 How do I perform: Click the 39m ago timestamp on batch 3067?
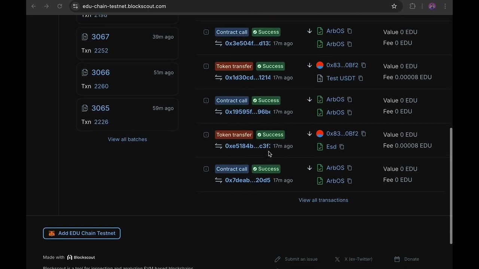[x=163, y=37]
